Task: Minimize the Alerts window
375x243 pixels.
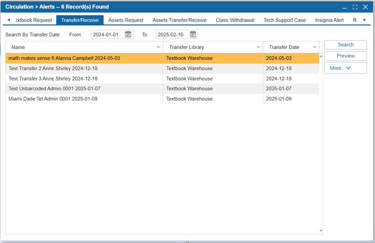Action: pos(344,7)
